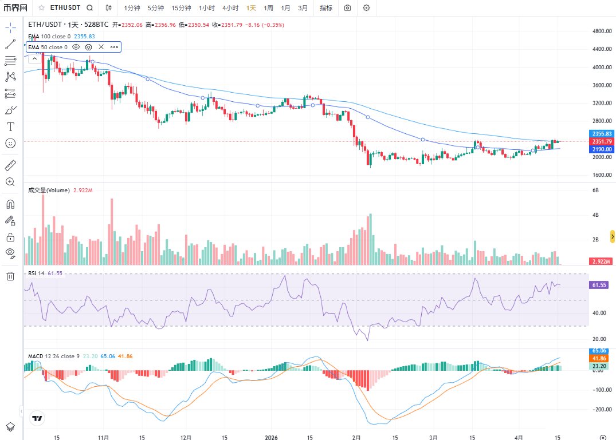Toggle magnet snapping mode

[10, 204]
